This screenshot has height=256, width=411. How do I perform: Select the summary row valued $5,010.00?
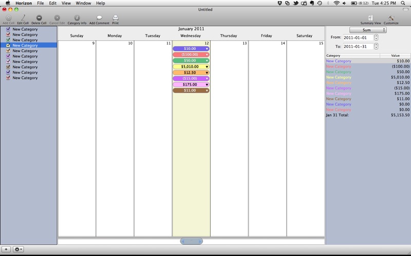[x=368, y=77]
